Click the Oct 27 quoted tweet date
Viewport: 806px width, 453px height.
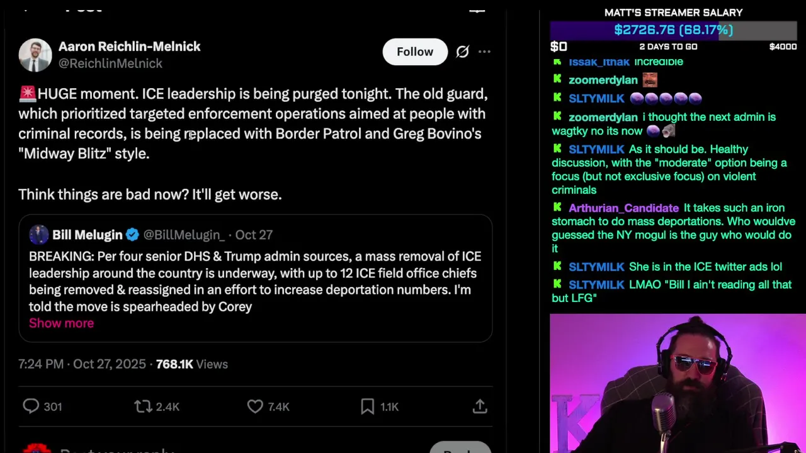[254, 235]
